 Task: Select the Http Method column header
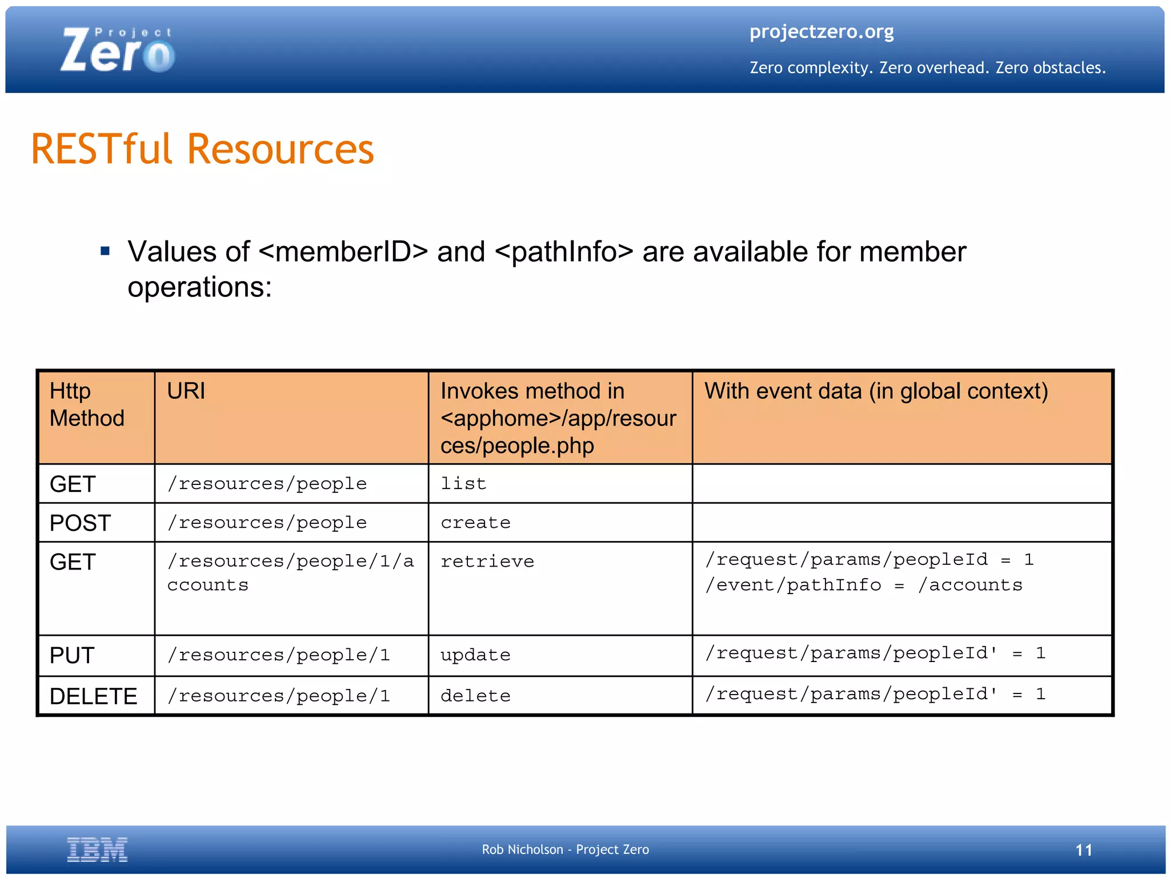(x=87, y=404)
